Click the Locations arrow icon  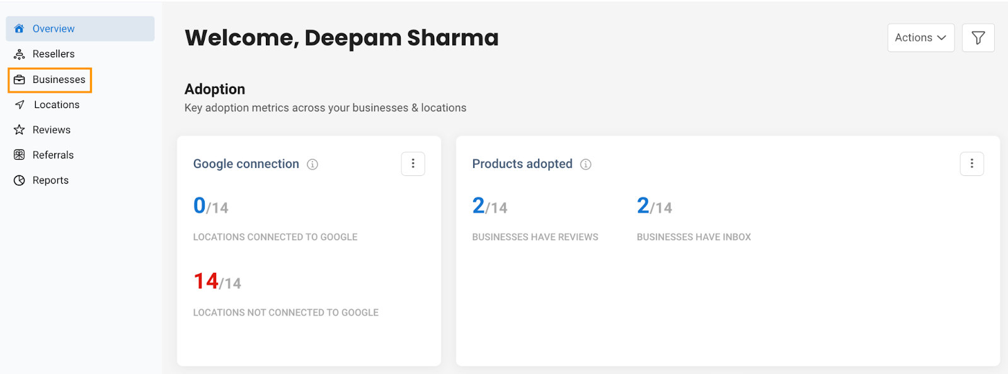click(20, 105)
